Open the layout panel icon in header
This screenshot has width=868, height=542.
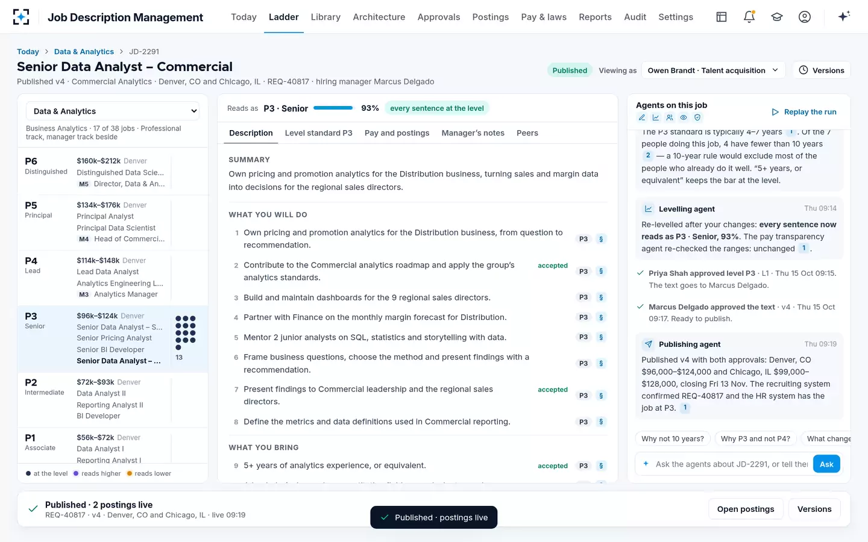tap(722, 17)
